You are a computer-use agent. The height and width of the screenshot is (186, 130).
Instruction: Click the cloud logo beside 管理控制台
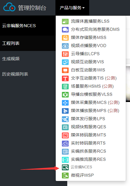[9, 7]
